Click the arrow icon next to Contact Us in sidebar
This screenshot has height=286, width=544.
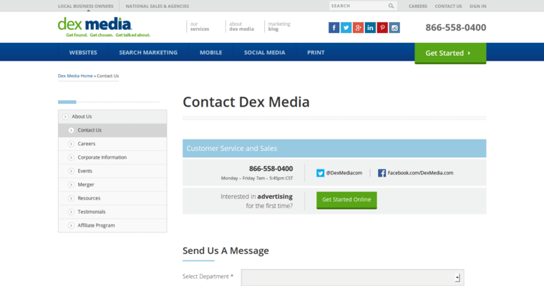(x=71, y=130)
